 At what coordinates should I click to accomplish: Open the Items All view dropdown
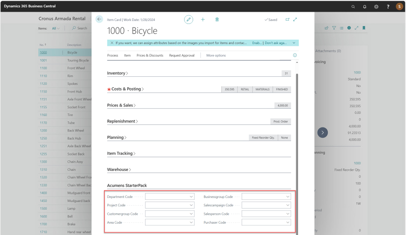pos(56,28)
